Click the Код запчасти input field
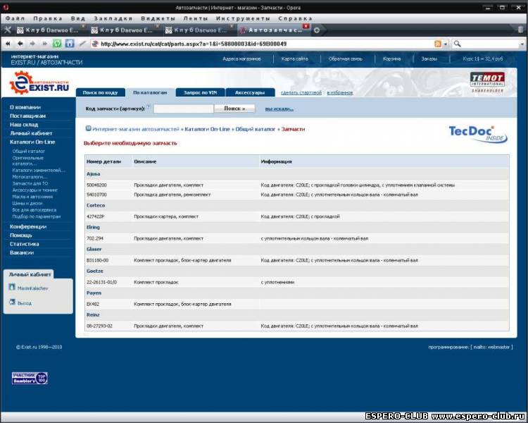The image size is (528, 423). (x=184, y=109)
